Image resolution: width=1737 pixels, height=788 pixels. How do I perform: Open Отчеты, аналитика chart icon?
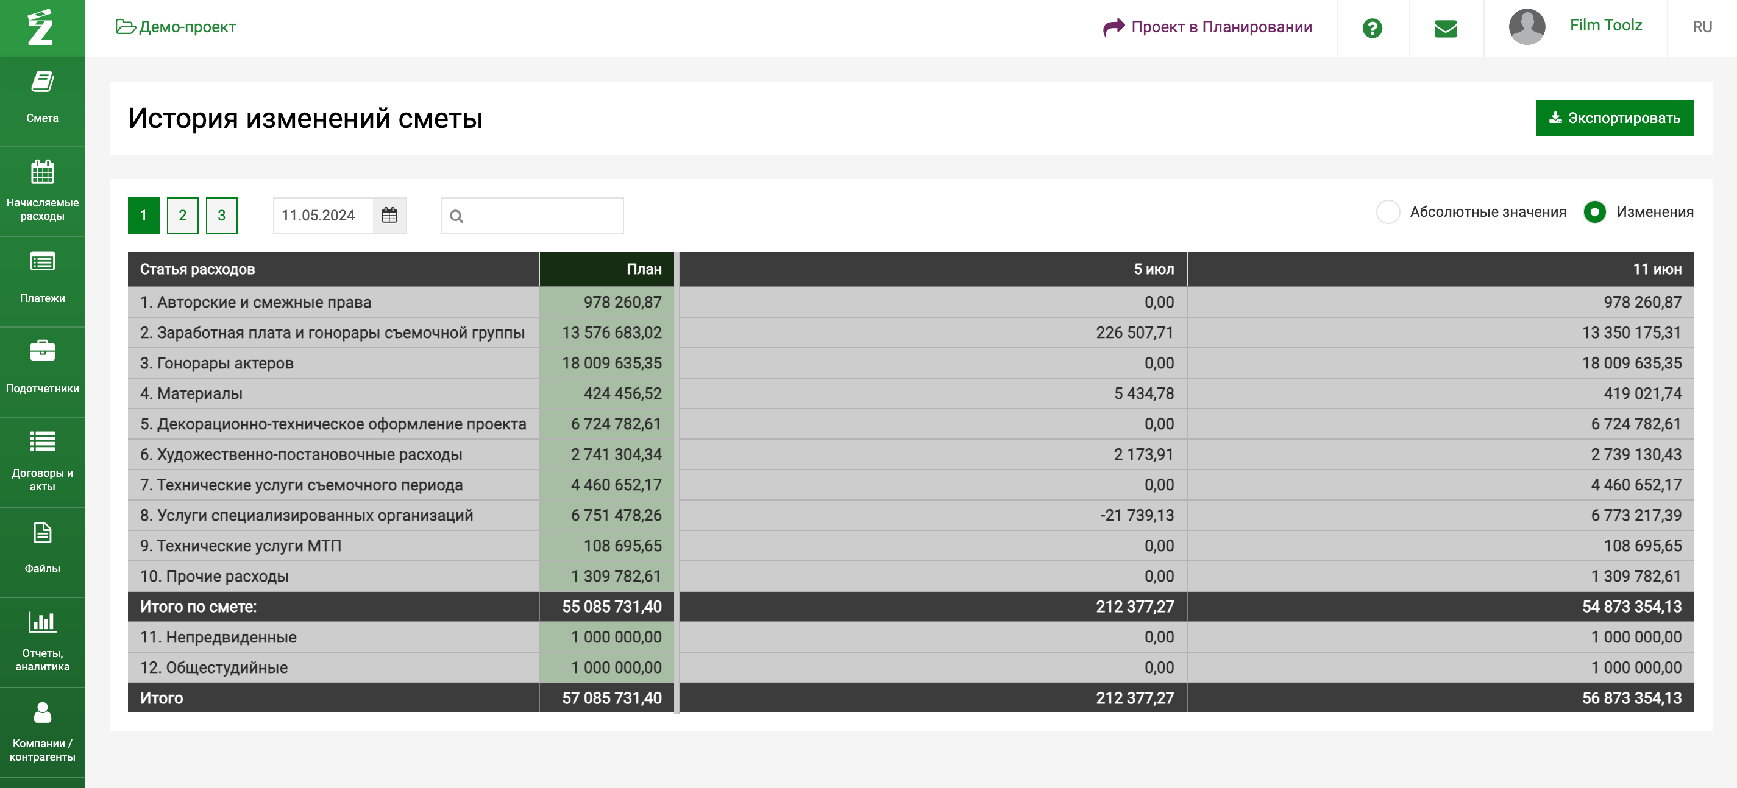click(x=43, y=622)
